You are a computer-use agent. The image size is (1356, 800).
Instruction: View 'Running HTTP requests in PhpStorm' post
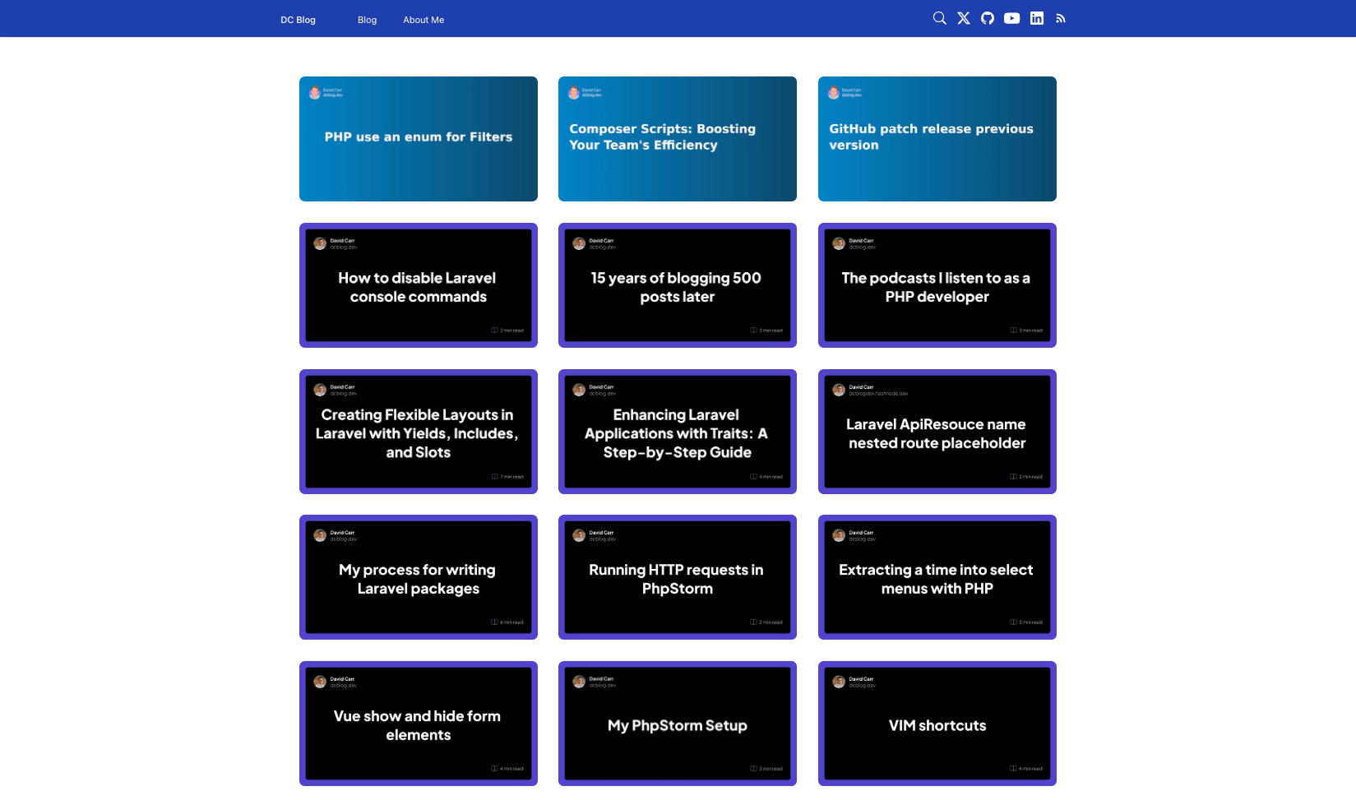pos(677,577)
